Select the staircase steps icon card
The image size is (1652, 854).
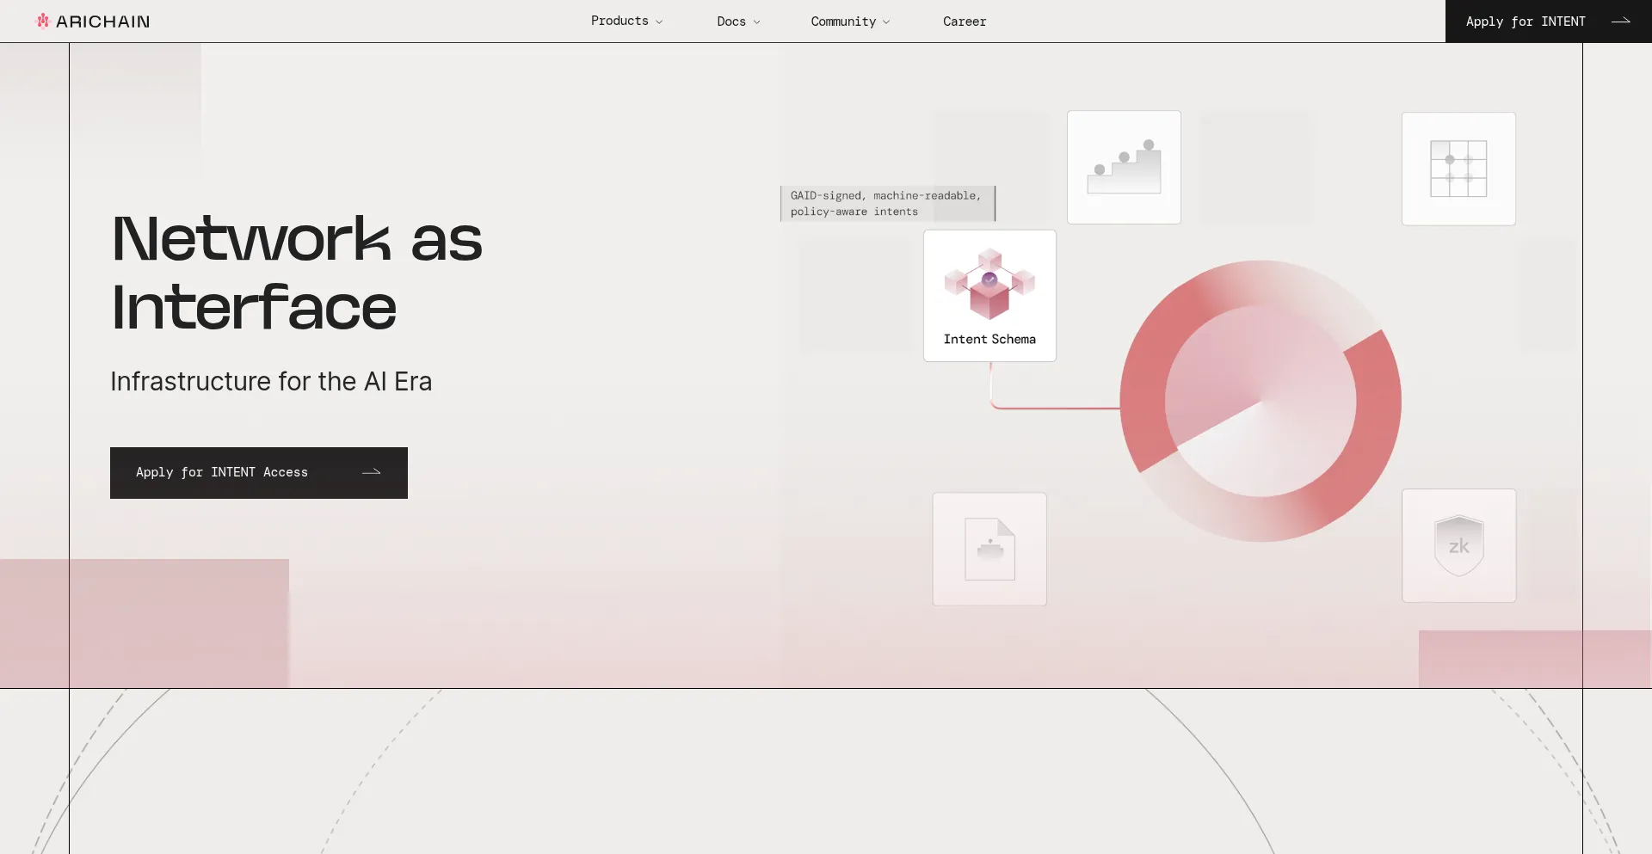pyautogui.click(x=1124, y=167)
